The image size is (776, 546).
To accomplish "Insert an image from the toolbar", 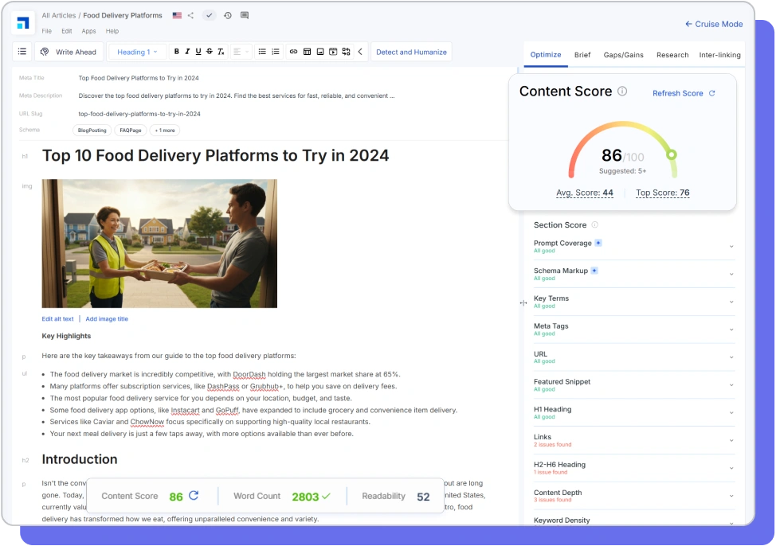I will (x=320, y=52).
